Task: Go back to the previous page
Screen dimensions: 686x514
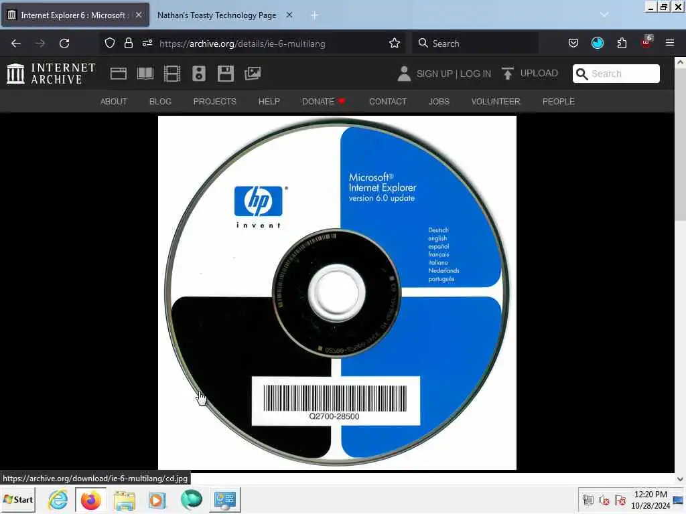Action: (x=16, y=44)
